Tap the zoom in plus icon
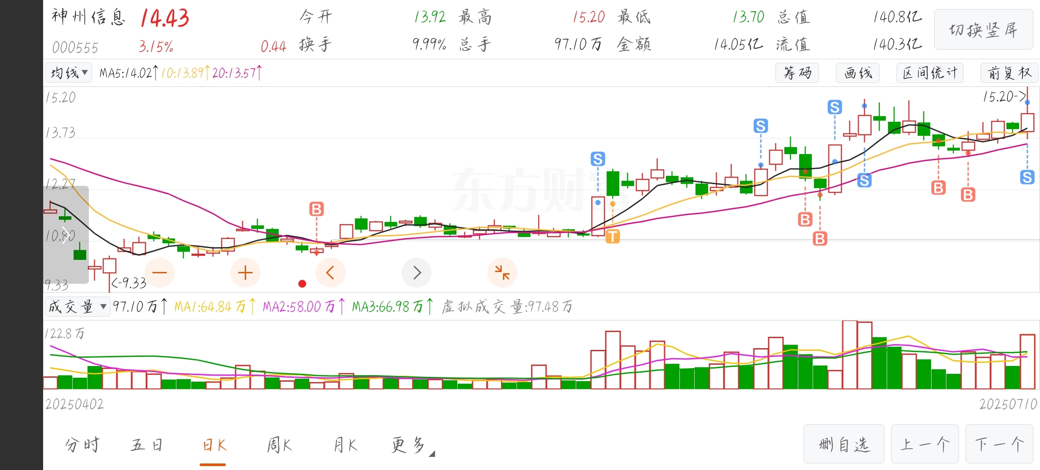The height and width of the screenshot is (470, 1040). 245,273
